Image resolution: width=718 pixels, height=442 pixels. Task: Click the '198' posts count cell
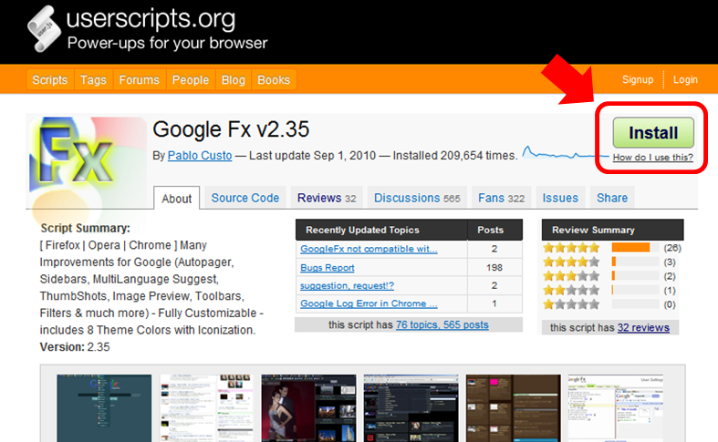coord(494,268)
